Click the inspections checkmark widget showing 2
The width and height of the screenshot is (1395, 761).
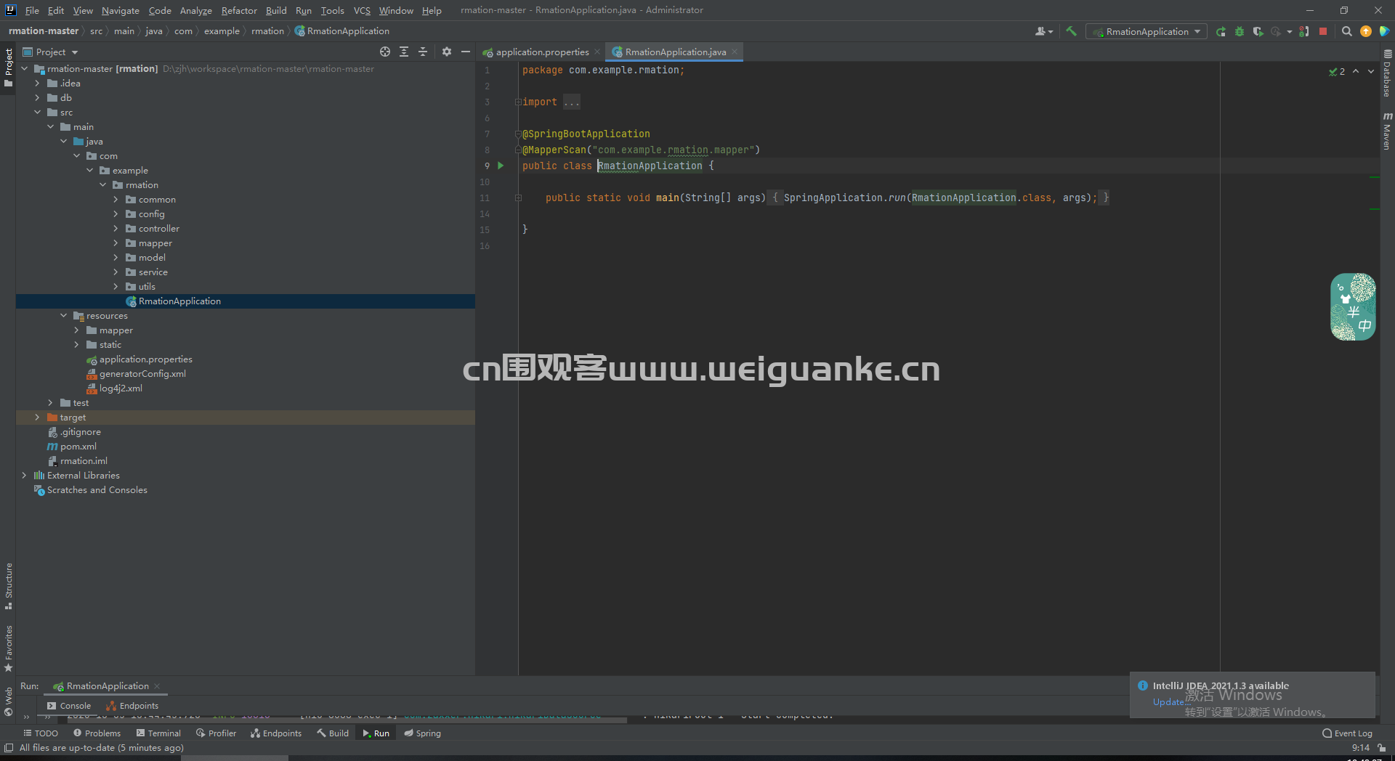click(1337, 71)
